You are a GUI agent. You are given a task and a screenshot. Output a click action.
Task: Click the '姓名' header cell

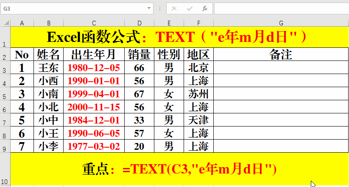coord(48,54)
